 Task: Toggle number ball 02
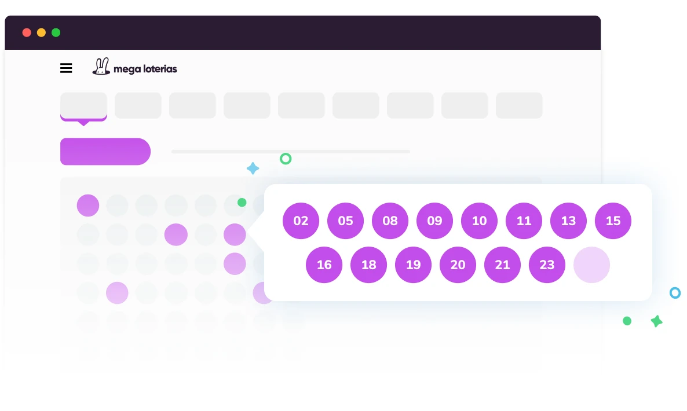click(x=301, y=221)
